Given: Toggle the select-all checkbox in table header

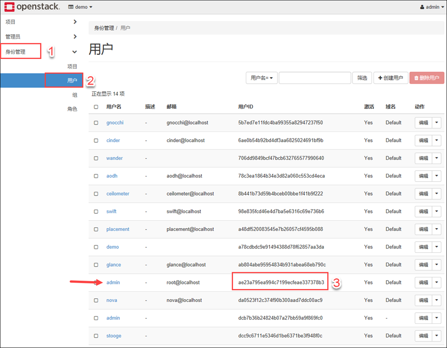Looking at the screenshot, I should point(96,107).
